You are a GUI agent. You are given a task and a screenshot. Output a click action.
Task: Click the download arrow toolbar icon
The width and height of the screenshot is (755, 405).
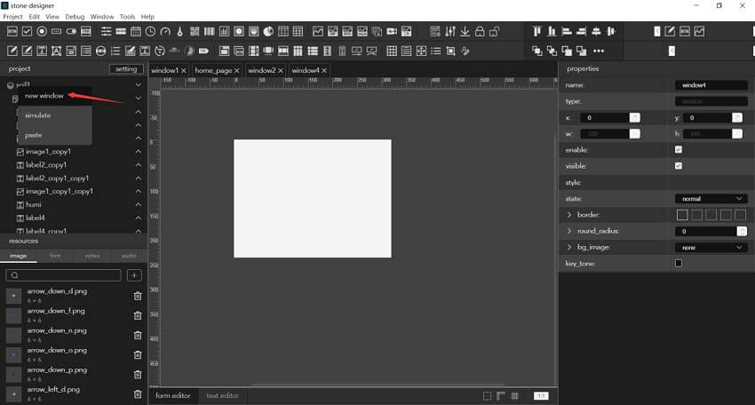pos(465,31)
